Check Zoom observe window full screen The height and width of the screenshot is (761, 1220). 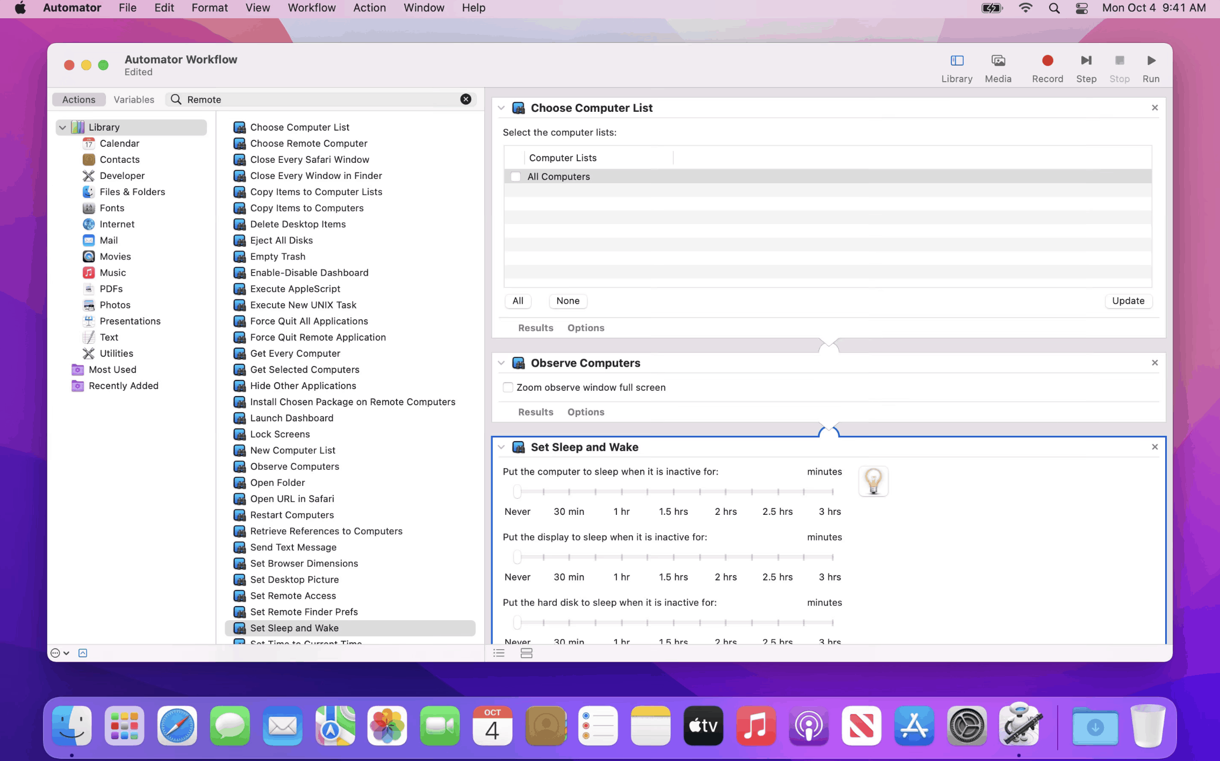(507, 387)
